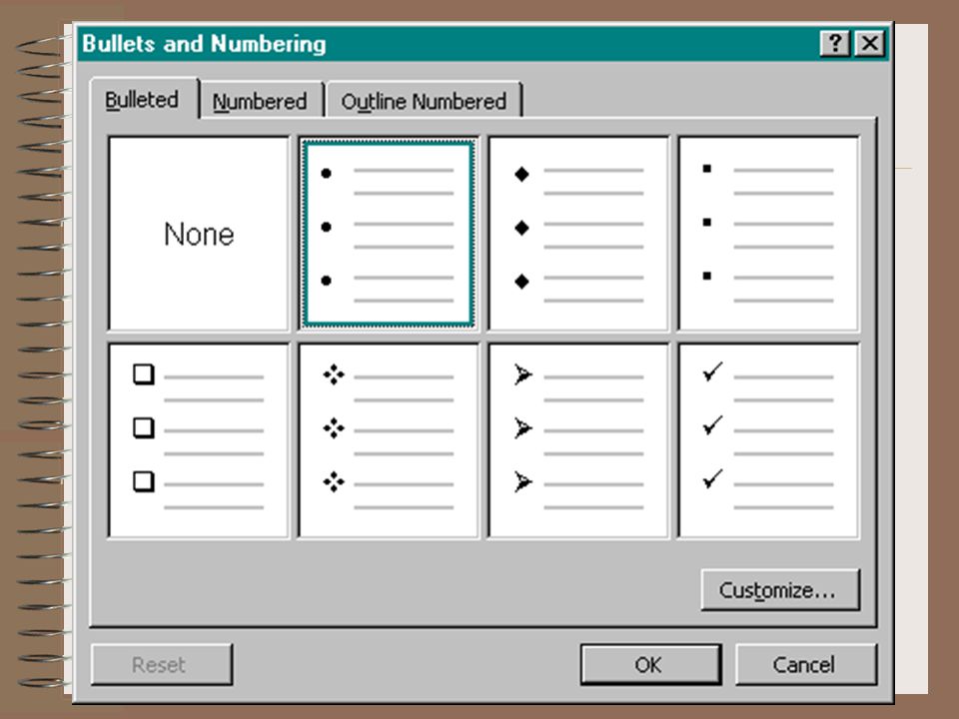Click the question mark help button

(x=835, y=43)
